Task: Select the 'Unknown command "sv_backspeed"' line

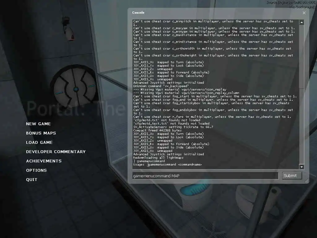Action: pyautogui.click(x=161, y=86)
